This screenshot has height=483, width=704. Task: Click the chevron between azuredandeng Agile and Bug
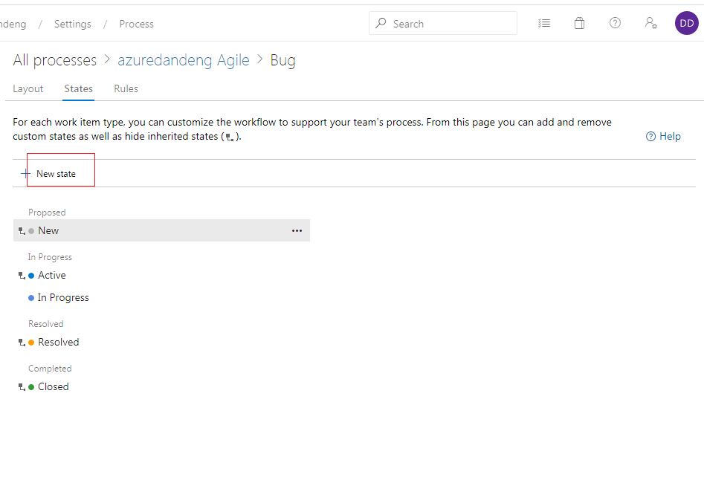click(261, 59)
